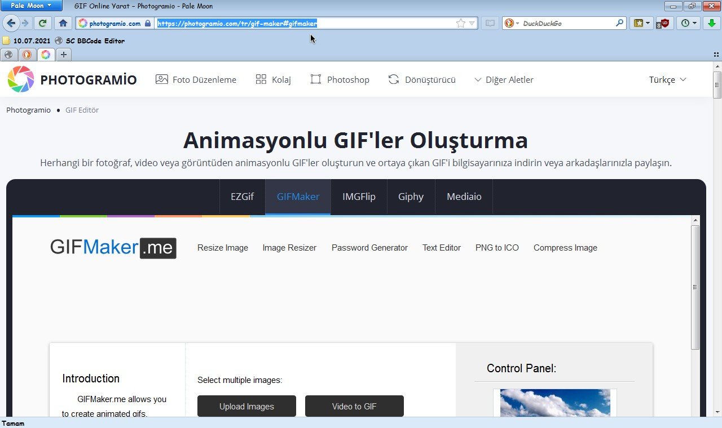
Task: Open the Photoshop menu item
Action: [340, 79]
